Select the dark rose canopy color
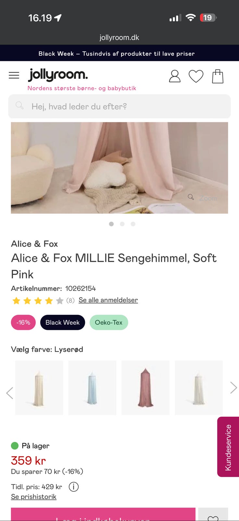Viewport: 239px width, 521px height. point(145,387)
